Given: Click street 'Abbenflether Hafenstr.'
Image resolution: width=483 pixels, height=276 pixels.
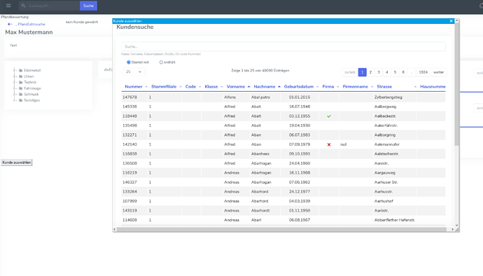Looking at the screenshot, I should coord(395,220).
